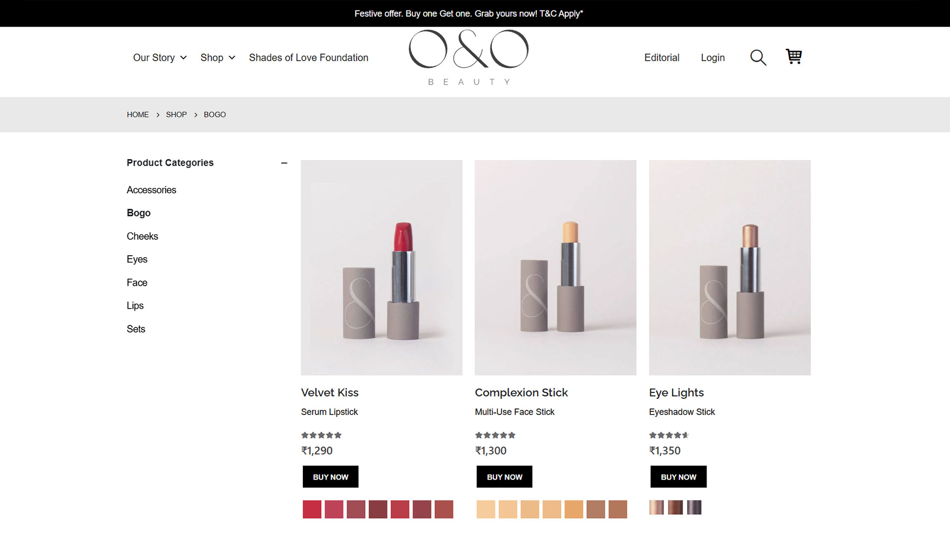The image size is (950, 534).
Task: Click the Eye Lights star rating
Action: click(x=669, y=435)
